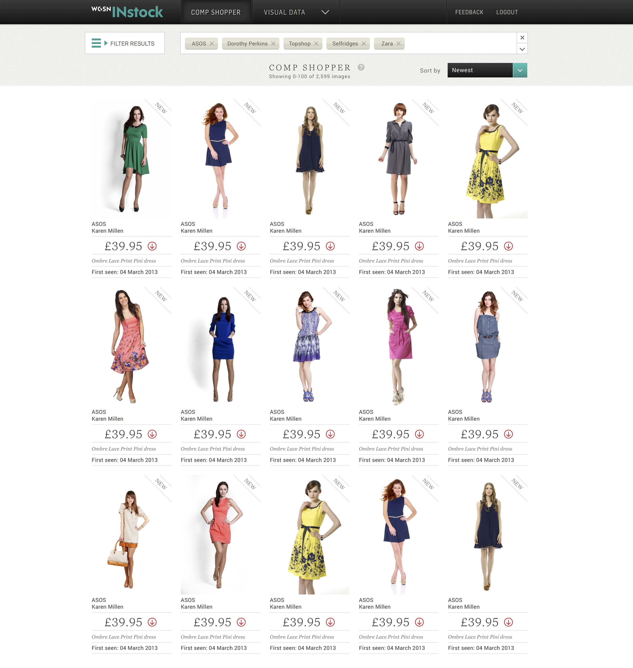Click price-drop icon on pink floral dress item
633x668 pixels.
click(x=152, y=434)
